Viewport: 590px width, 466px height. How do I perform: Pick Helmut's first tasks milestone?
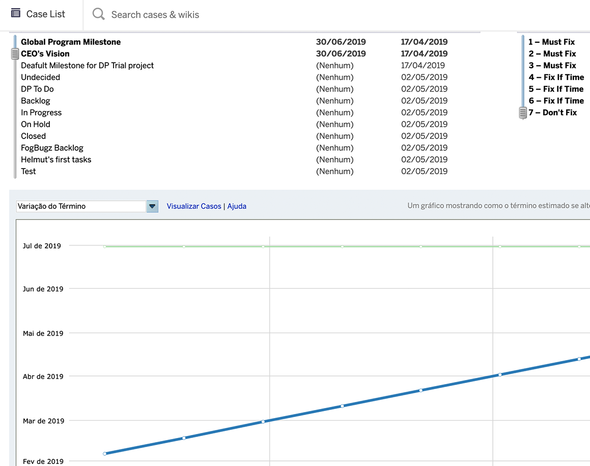click(56, 159)
